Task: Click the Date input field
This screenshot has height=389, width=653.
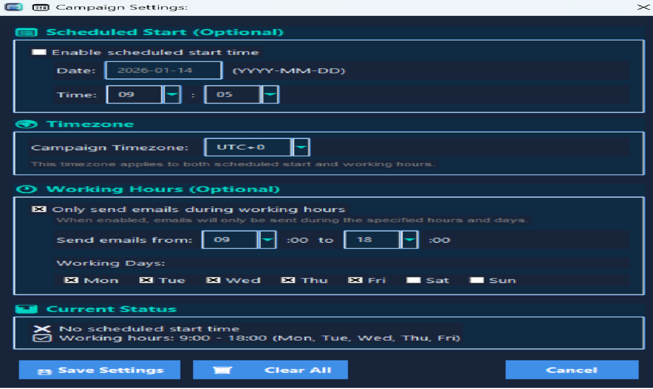Action: (163, 70)
